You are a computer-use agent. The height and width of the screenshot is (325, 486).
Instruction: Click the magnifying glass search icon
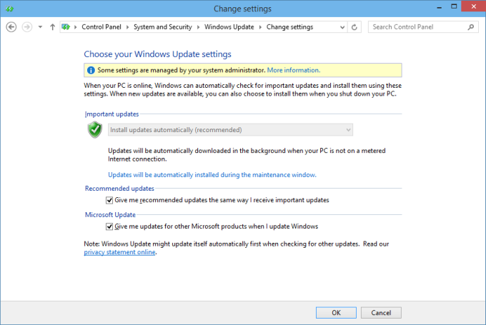[471, 27]
